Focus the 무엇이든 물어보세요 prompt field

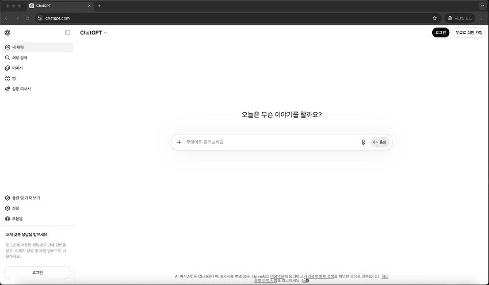(272, 142)
